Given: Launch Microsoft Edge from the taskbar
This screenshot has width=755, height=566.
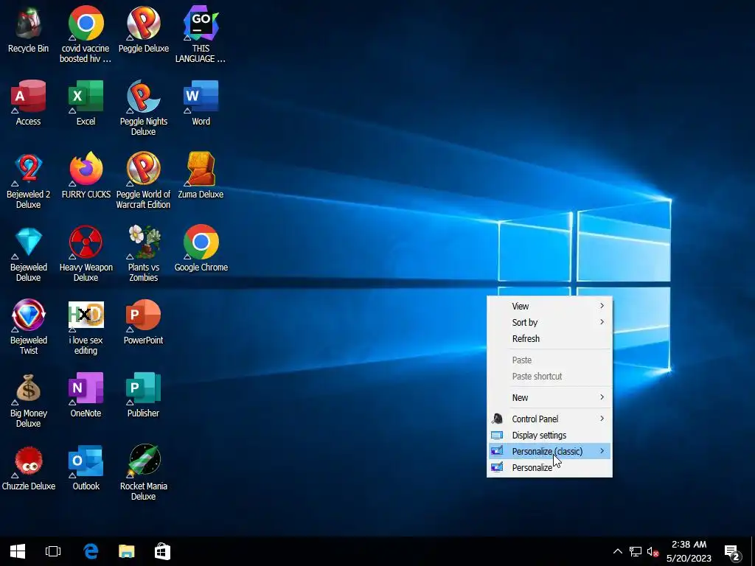Looking at the screenshot, I should point(91,551).
